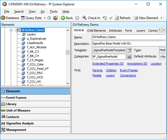Open Annotations (0) link
The height and width of the screenshot is (140, 167).
(137, 63)
